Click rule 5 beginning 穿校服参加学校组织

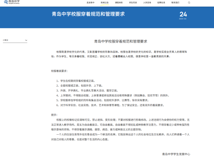[x=103, y=100]
